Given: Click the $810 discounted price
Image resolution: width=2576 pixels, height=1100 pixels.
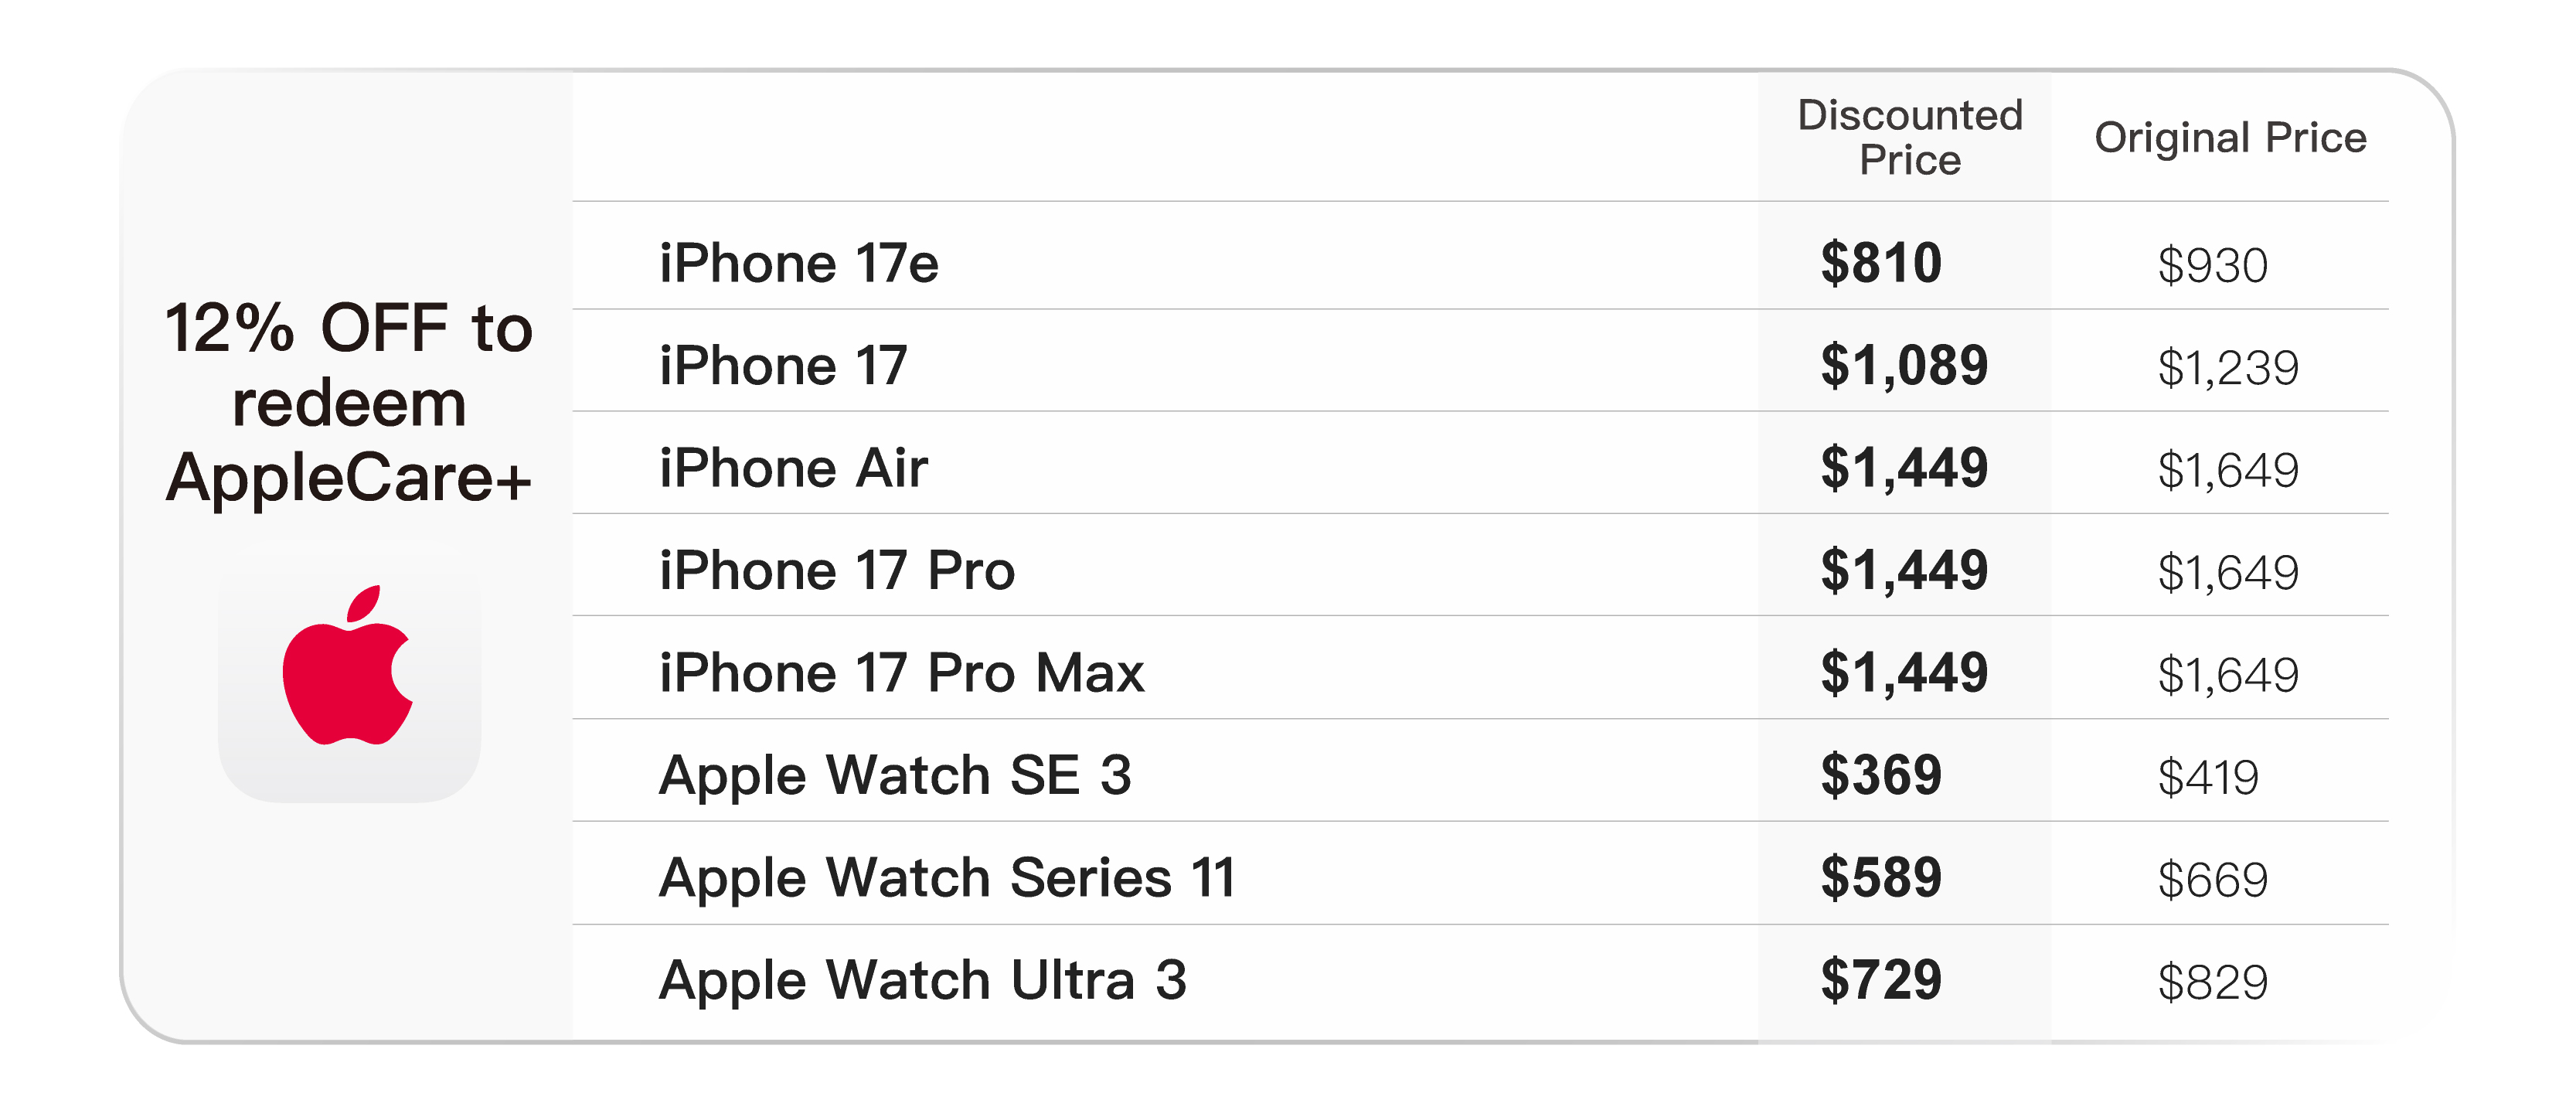Looking at the screenshot, I should coord(1881,263).
